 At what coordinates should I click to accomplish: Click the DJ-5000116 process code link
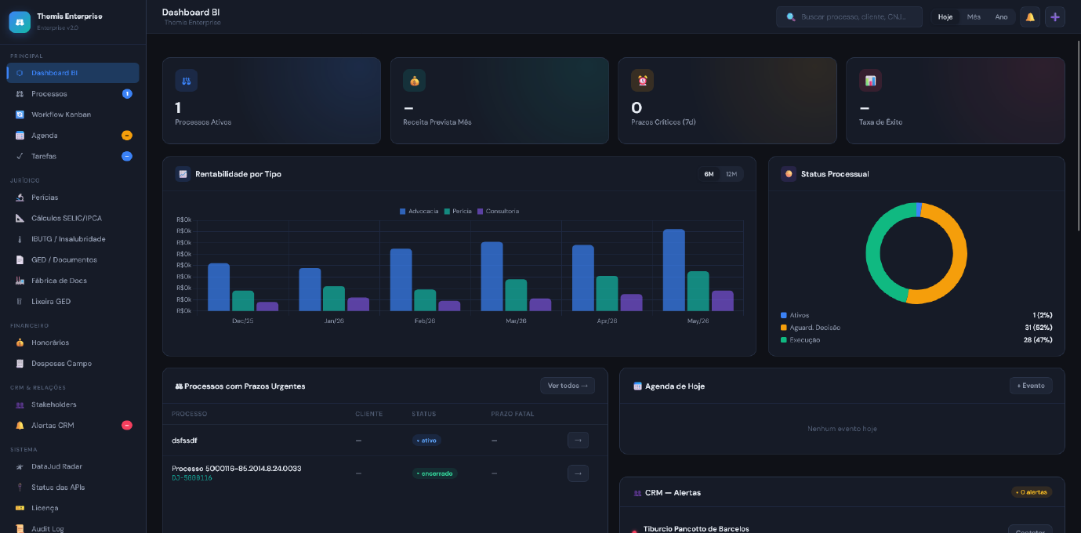[x=192, y=478]
